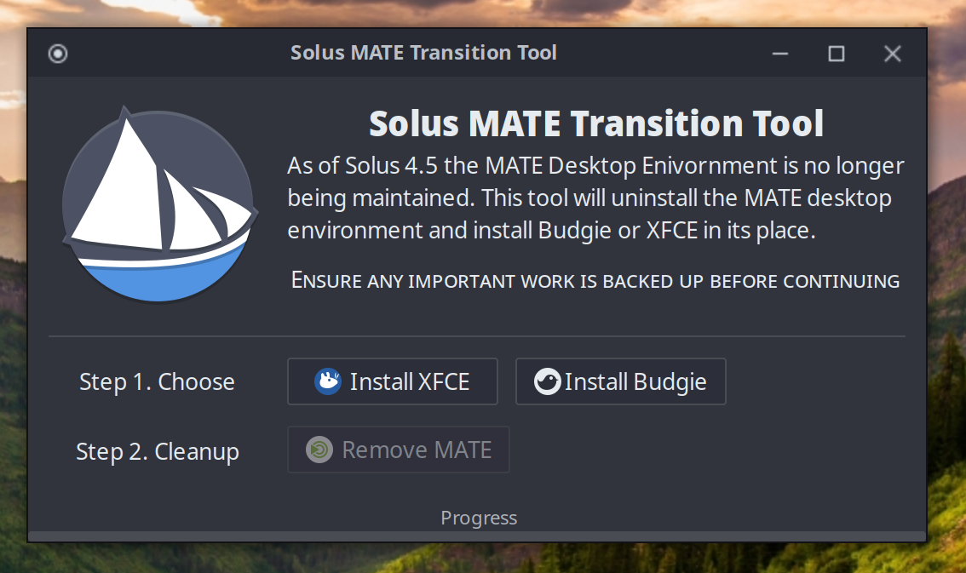Viewport: 966px width, 573px height.
Task: Maximize the transition tool window
Action: (x=836, y=53)
